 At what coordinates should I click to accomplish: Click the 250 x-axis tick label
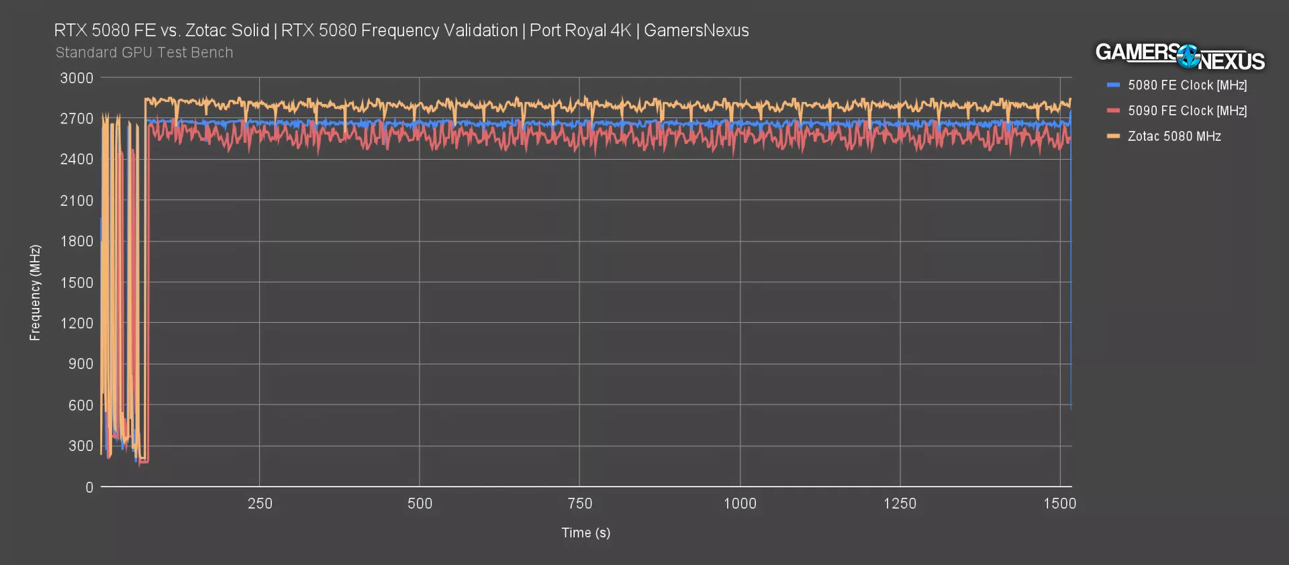pyautogui.click(x=260, y=503)
